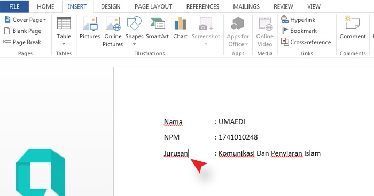Insert a Page Break
374x196 pixels.
coord(22,42)
